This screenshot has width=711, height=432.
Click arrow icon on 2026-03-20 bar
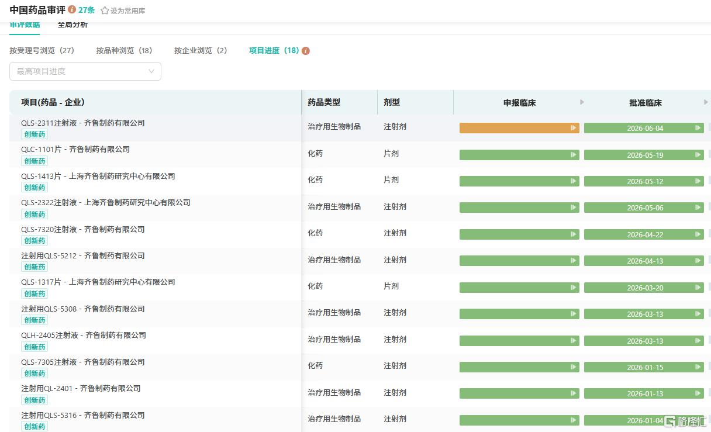[698, 288]
